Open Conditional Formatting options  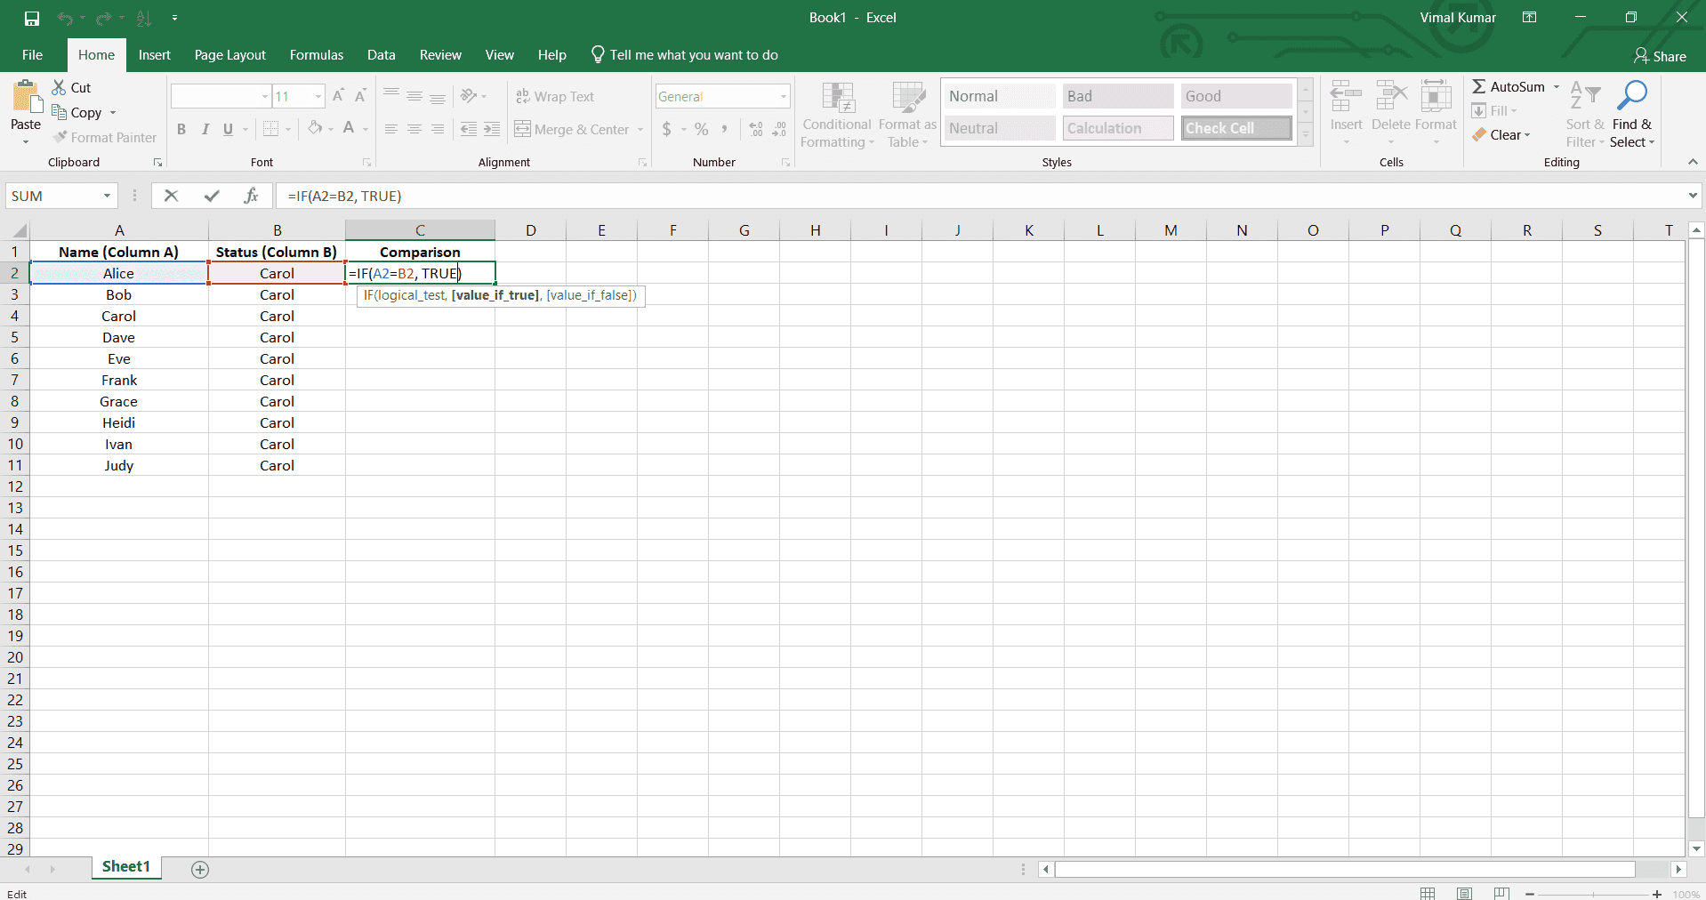pos(836,114)
